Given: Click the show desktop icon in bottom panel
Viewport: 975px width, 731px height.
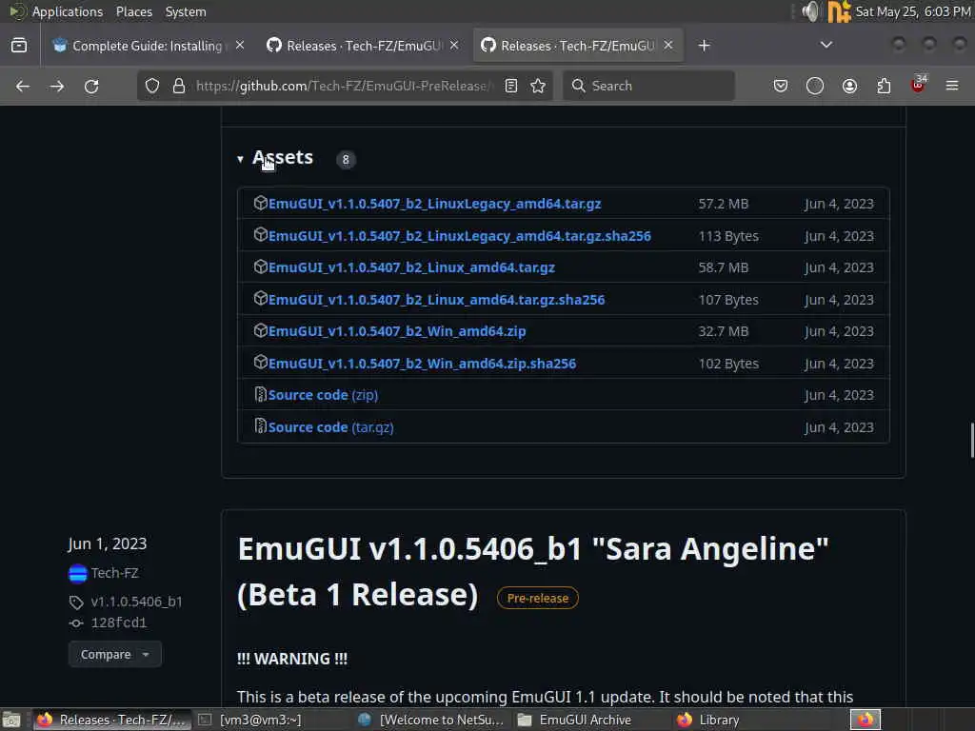Looking at the screenshot, I should tap(11, 720).
